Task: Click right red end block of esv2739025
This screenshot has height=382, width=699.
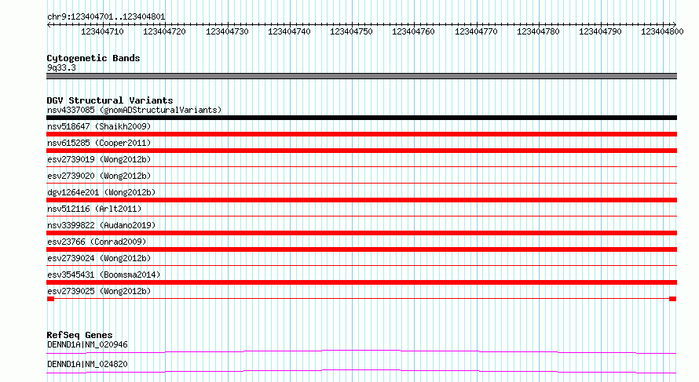Action: 673,299
